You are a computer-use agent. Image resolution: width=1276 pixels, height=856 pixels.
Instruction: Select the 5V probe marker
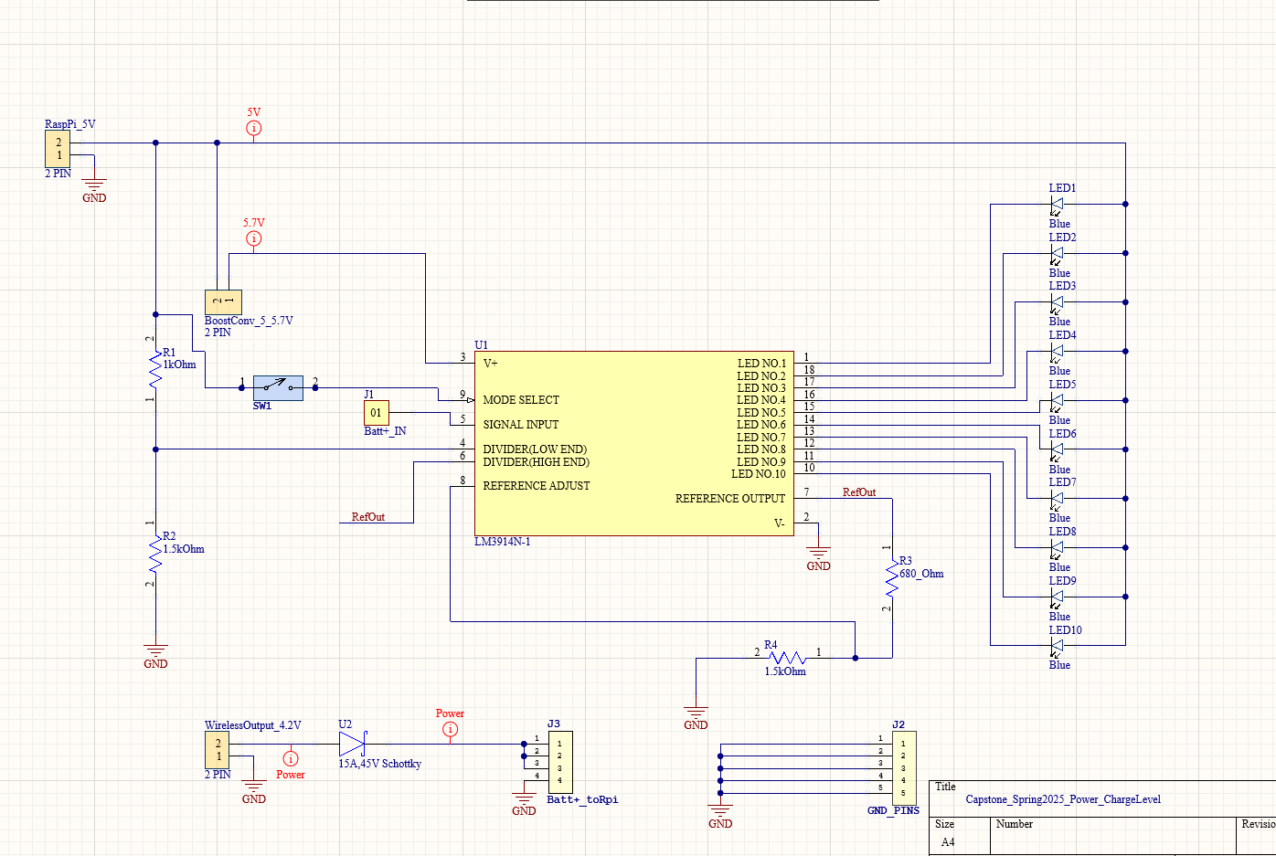pos(254,128)
